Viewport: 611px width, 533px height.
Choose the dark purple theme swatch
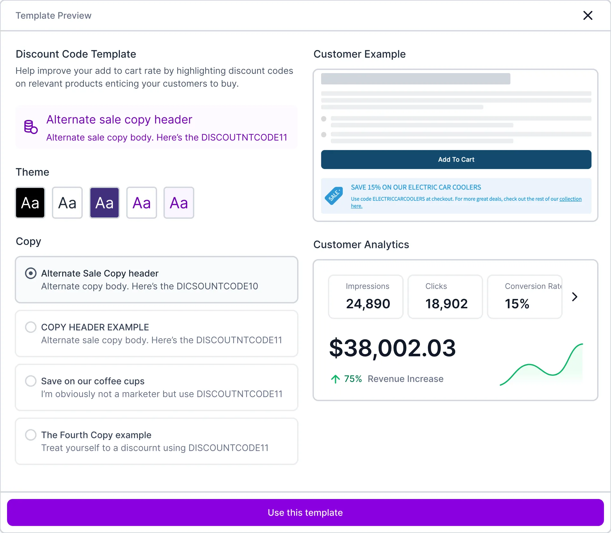[105, 203]
